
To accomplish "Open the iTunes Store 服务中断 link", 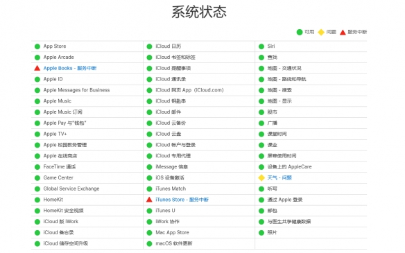I will (182, 200).
